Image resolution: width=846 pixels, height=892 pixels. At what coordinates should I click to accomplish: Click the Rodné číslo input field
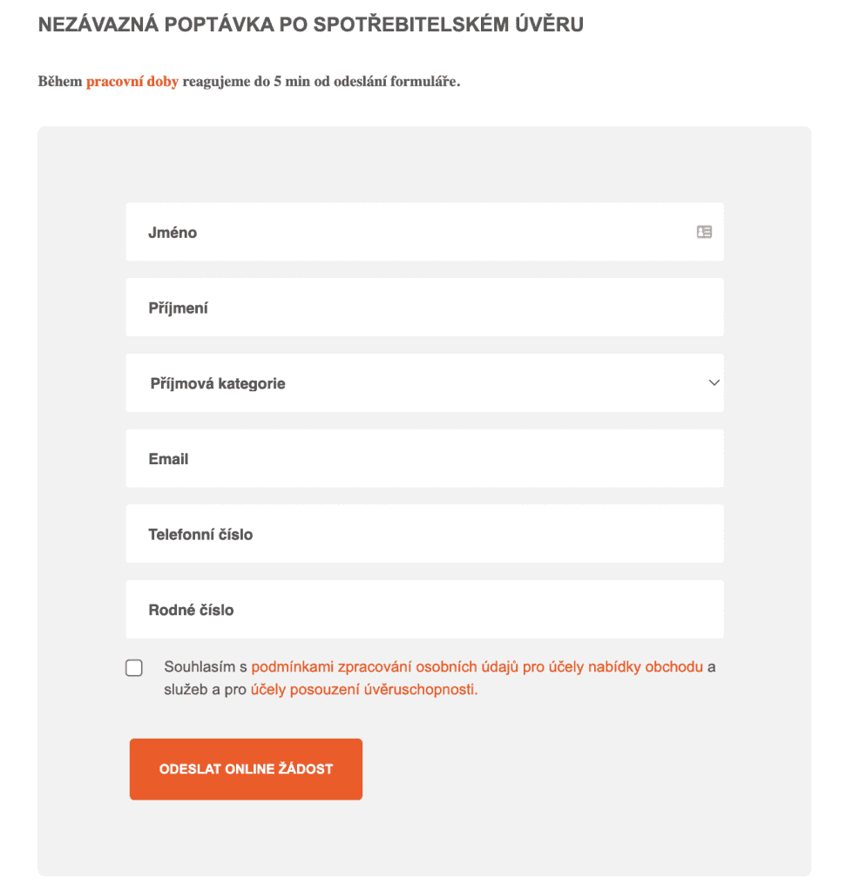pyautogui.click(x=424, y=610)
